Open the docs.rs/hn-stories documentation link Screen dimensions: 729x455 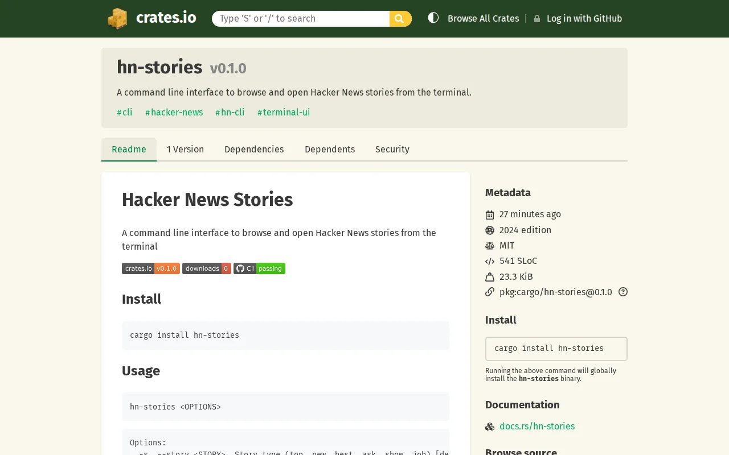pyautogui.click(x=537, y=427)
